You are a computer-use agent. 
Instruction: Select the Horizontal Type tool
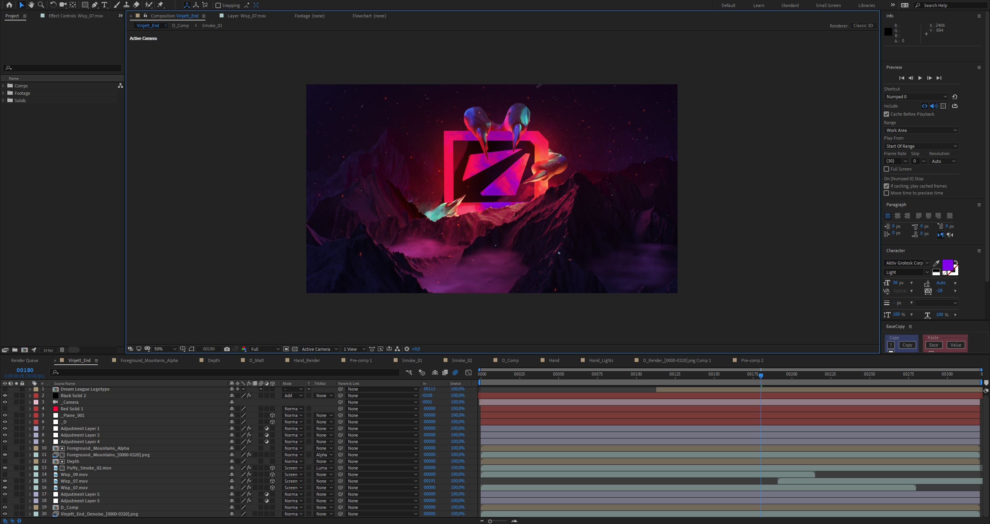pyautogui.click(x=104, y=5)
